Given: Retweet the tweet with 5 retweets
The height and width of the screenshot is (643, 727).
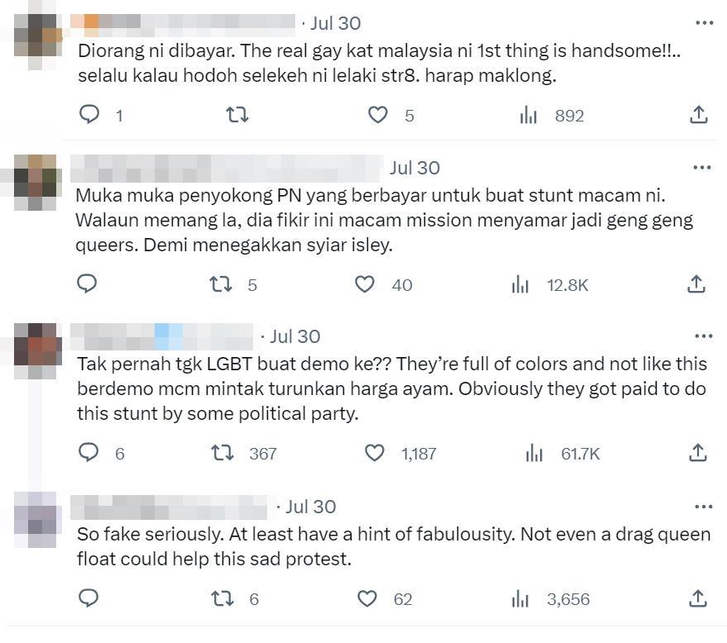Looking at the screenshot, I should [x=221, y=284].
